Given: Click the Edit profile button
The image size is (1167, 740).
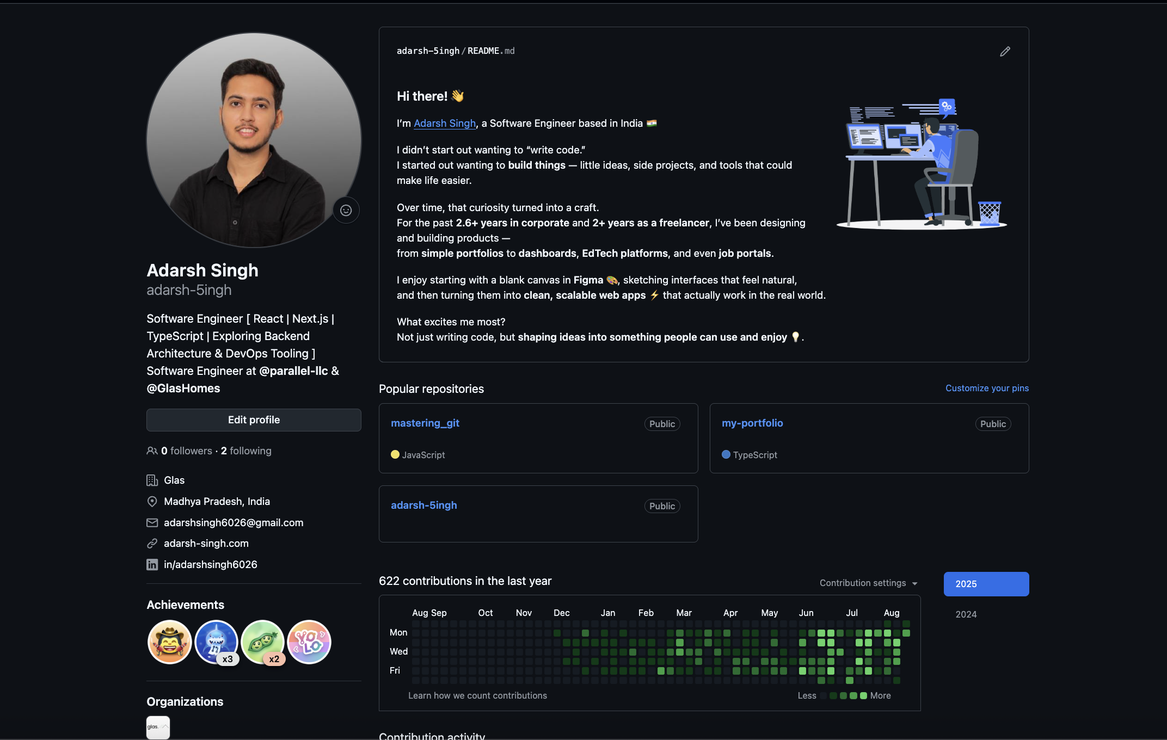Looking at the screenshot, I should [254, 420].
